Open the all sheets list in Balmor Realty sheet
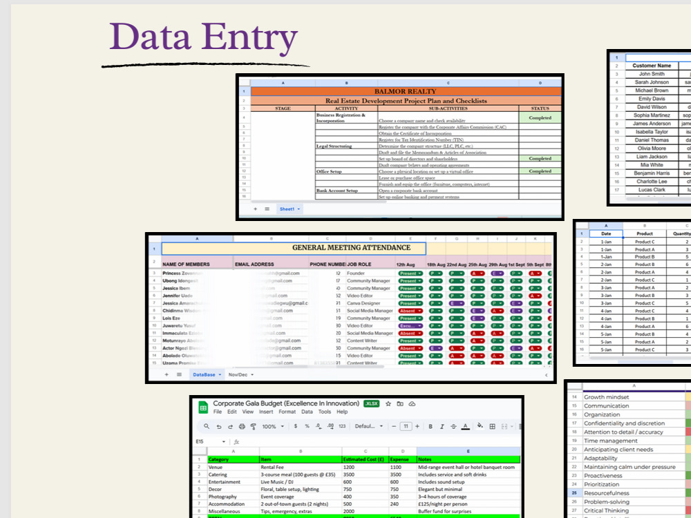Screen dimensions: 691x518 (267, 209)
